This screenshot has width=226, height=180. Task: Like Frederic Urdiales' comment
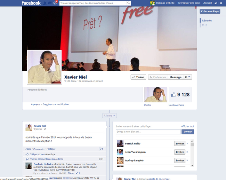pos(71,173)
